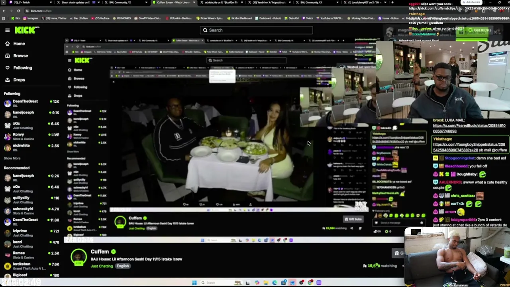Viewport: 510px width, 287px height.
Task: Click Cuffem's live profile avatar
Action: [x=78, y=257]
